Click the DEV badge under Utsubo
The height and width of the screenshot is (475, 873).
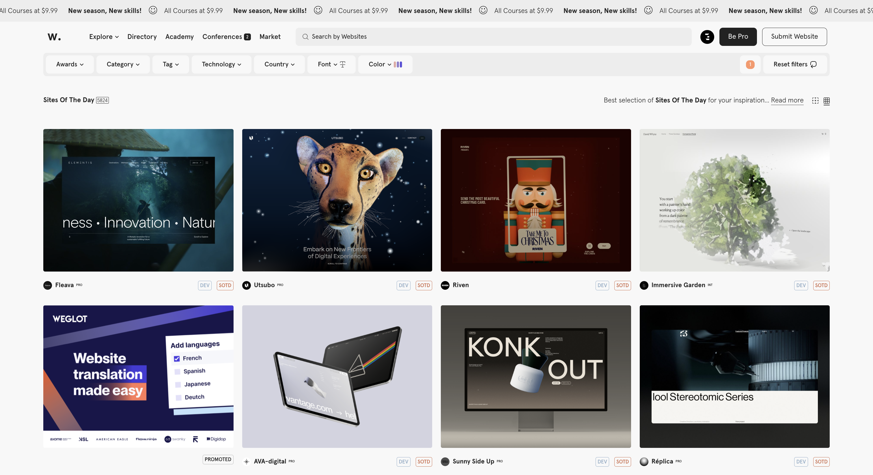403,285
